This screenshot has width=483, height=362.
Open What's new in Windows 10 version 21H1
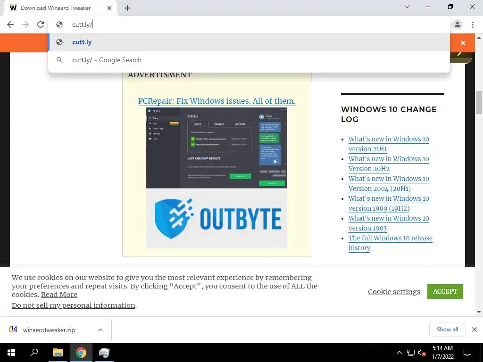(389, 144)
